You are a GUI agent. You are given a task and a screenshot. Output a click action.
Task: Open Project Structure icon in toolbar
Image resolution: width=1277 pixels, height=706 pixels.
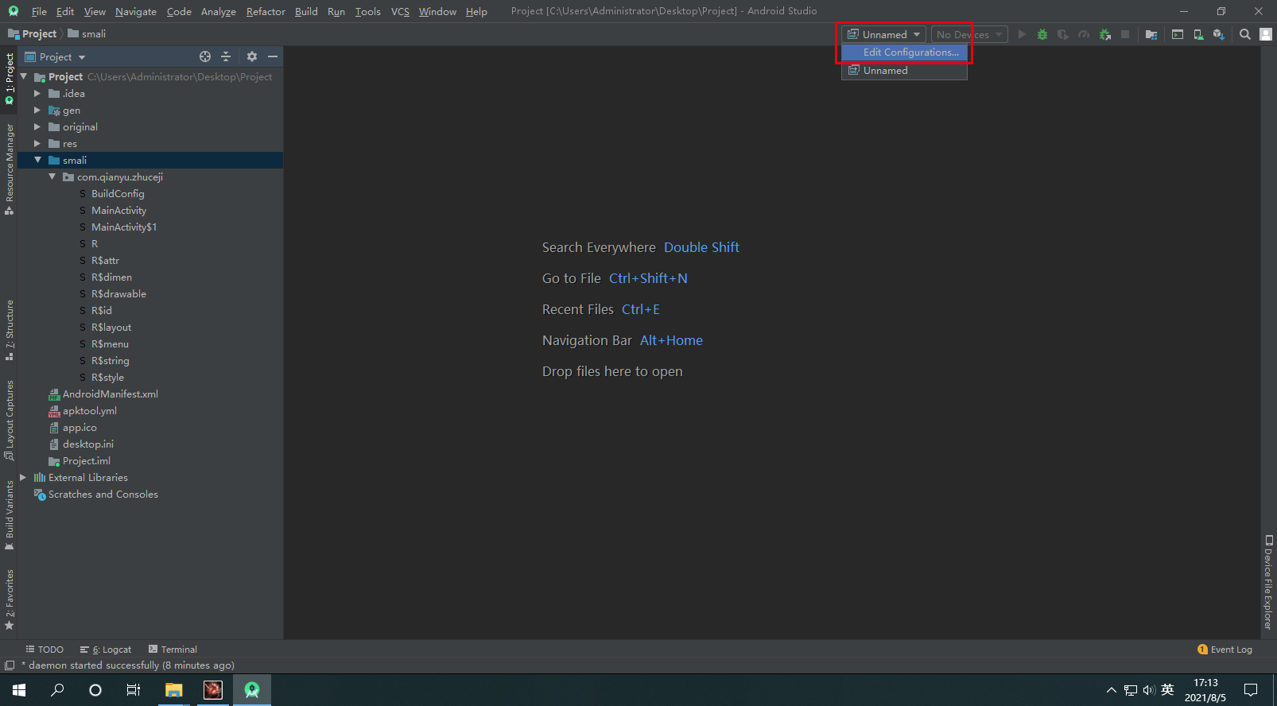pyautogui.click(x=1151, y=34)
